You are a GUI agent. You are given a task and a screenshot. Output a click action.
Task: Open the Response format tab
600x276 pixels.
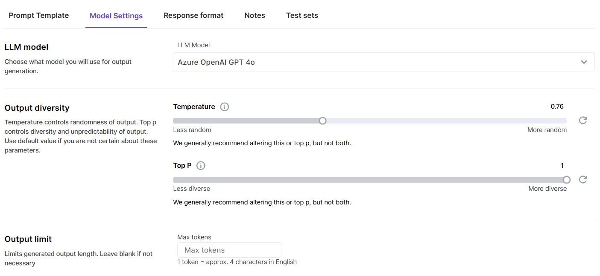point(193,15)
